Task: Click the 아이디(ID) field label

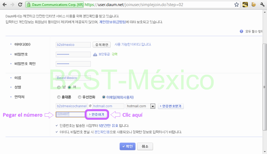Action: [22, 45]
